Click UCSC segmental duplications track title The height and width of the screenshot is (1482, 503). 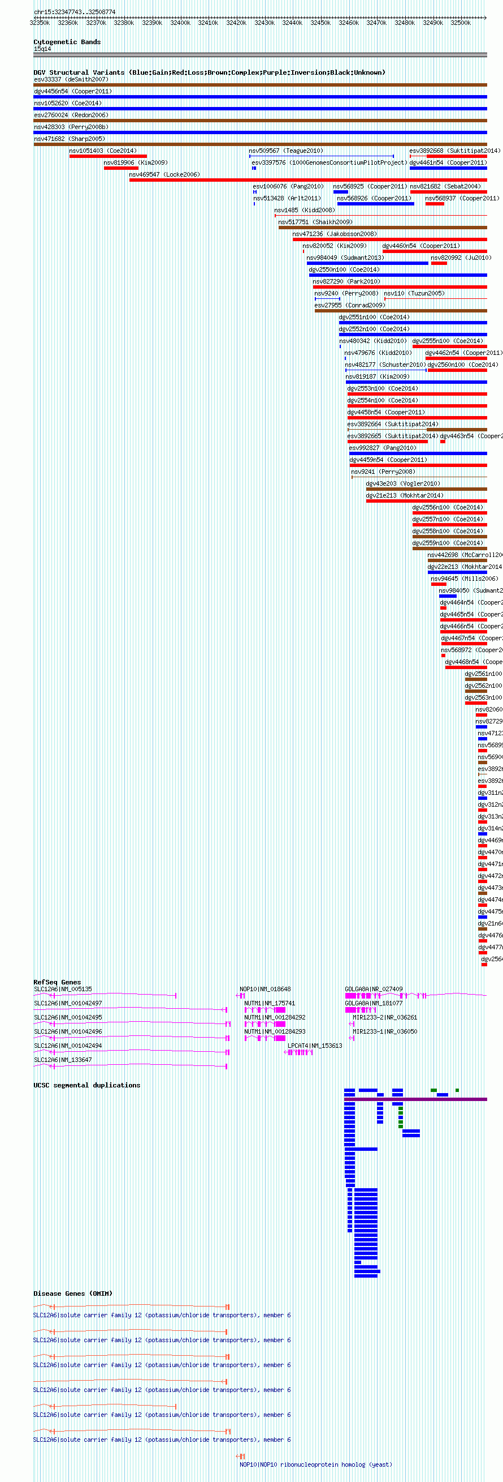point(86,1085)
